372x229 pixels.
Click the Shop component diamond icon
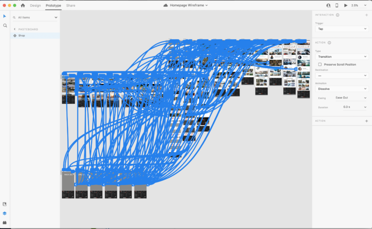point(15,35)
